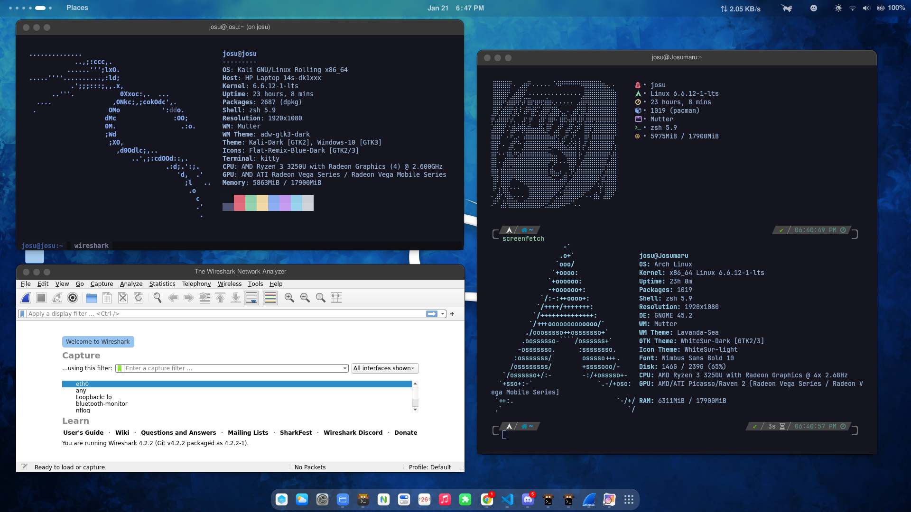Click the stop capture square icon
Viewport: 911px width, 512px height.
coord(41,298)
